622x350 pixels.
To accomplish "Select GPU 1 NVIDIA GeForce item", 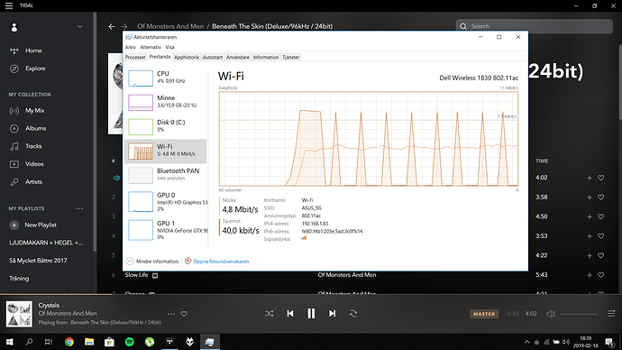I will [x=166, y=230].
